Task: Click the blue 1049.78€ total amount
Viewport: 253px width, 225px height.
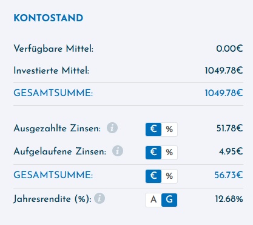Action: pos(224,93)
